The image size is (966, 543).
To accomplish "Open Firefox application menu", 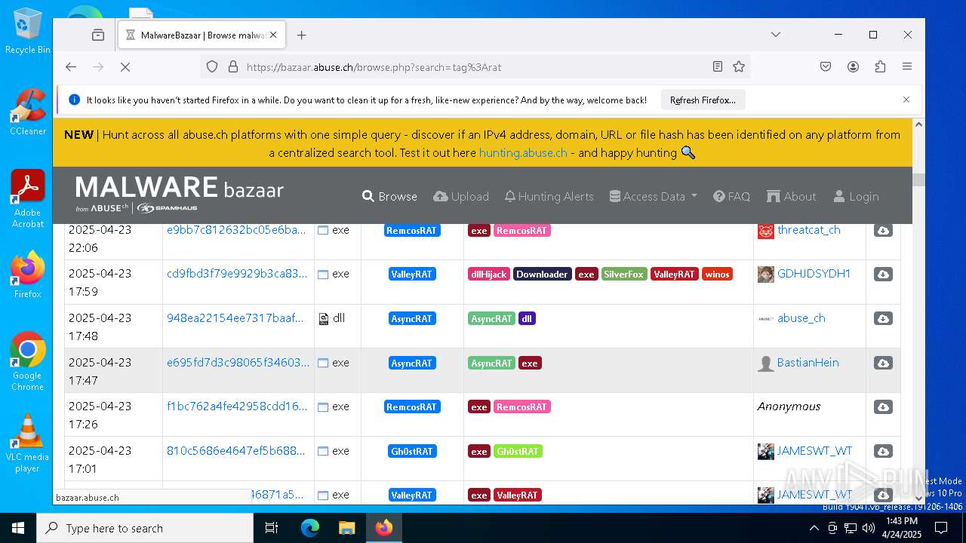I will pos(907,67).
